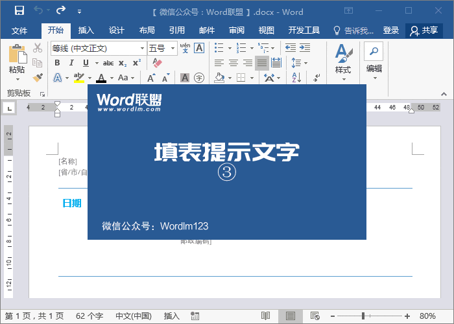Screen dimensions: 454x324
Task: Click the phonetic guide wén icon
Action: click(x=185, y=48)
